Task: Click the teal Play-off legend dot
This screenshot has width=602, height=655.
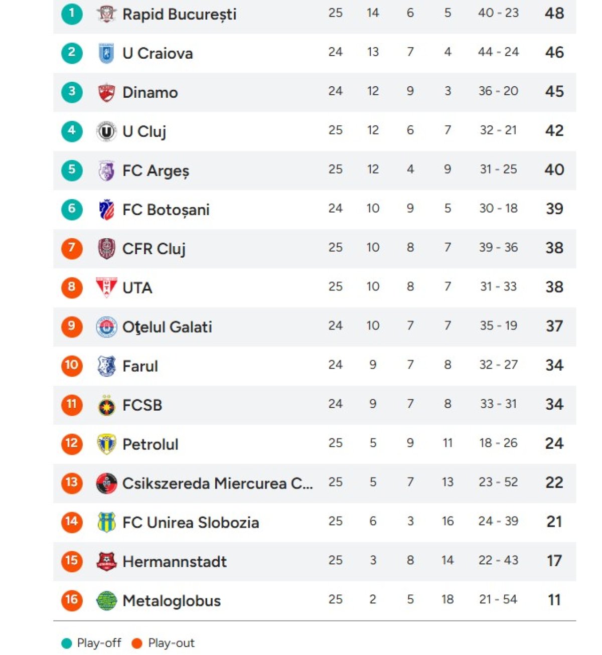Action: (x=66, y=643)
